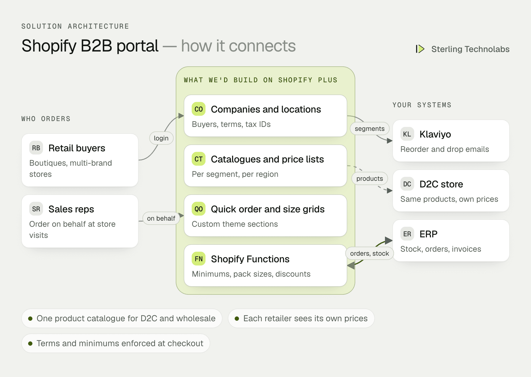Click the 'ERP' title

click(429, 234)
